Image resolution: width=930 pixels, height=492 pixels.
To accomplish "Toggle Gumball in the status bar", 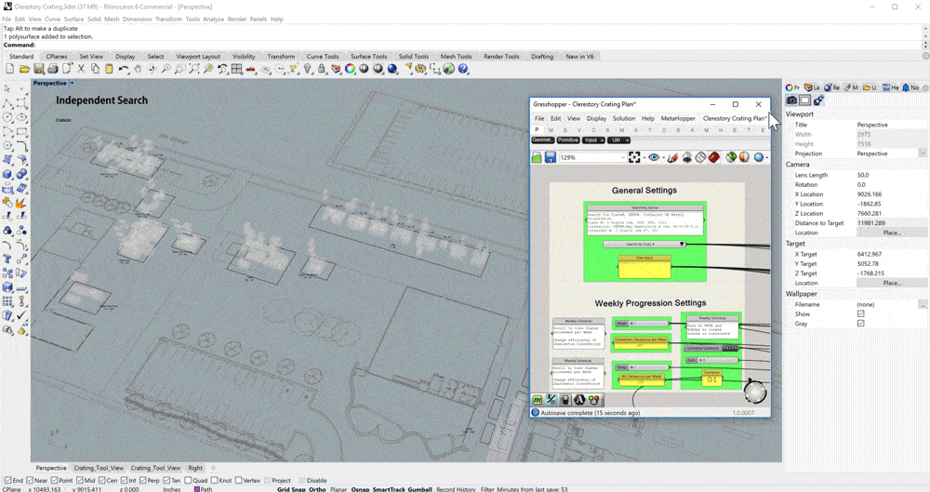I will [419, 489].
